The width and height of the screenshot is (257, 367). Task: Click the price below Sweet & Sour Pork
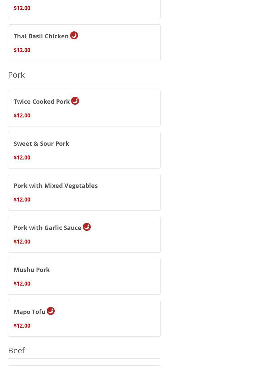[x=22, y=157]
